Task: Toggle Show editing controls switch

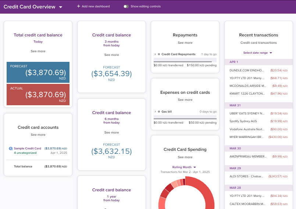Action: click(126, 6)
